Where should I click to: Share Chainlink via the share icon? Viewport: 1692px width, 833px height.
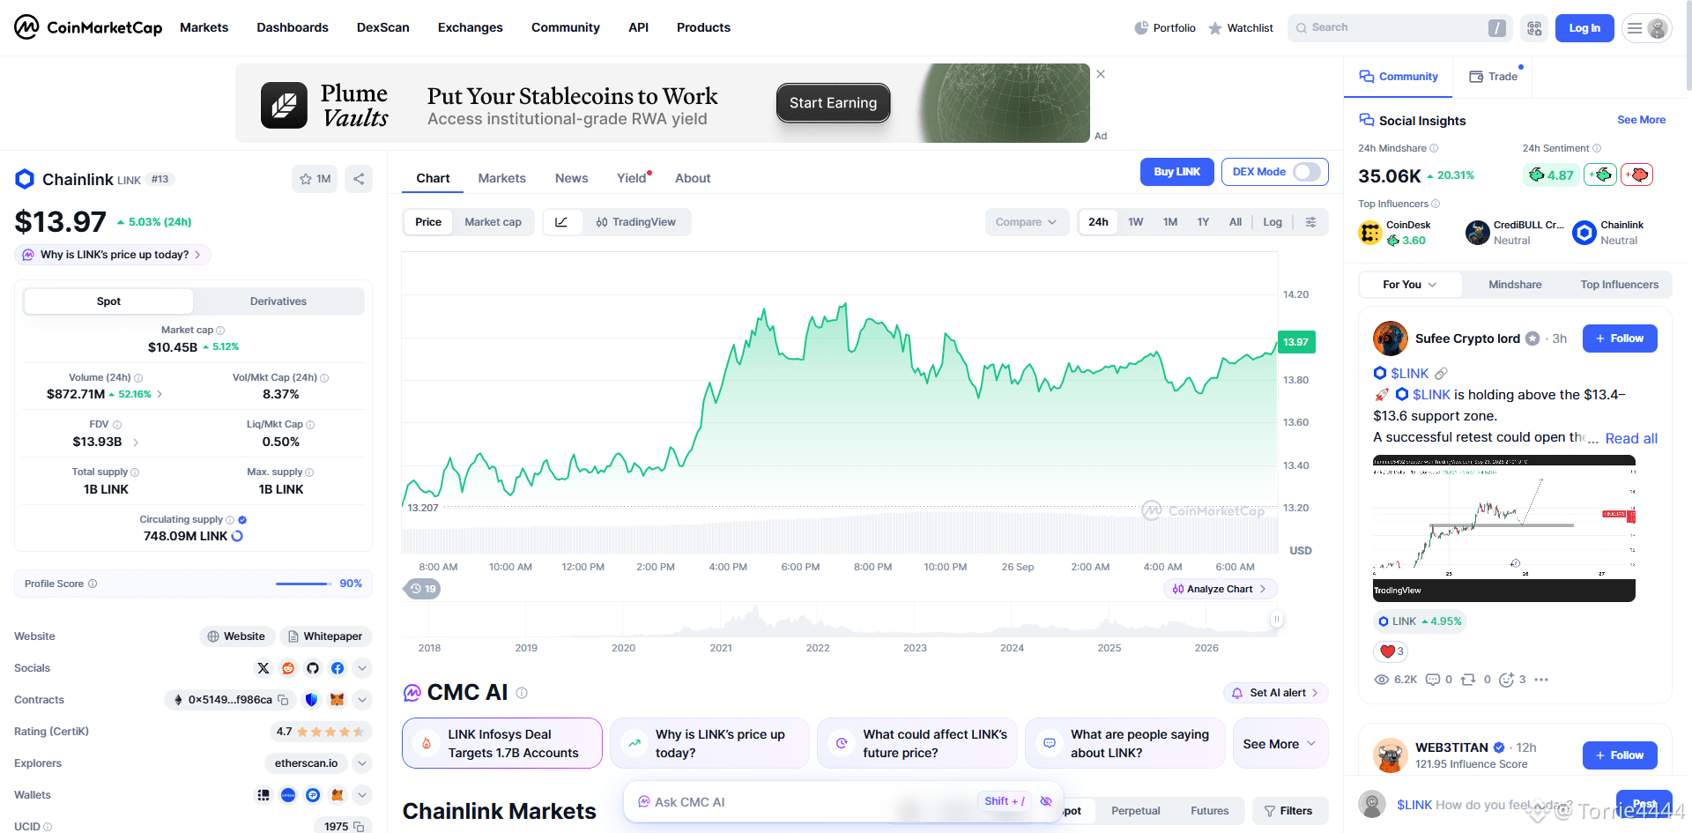point(359,179)
